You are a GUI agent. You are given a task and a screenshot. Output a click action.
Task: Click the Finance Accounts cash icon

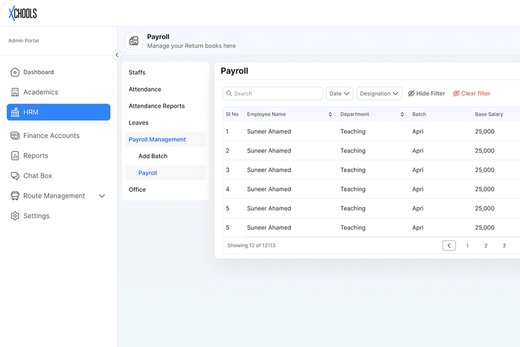15,136
